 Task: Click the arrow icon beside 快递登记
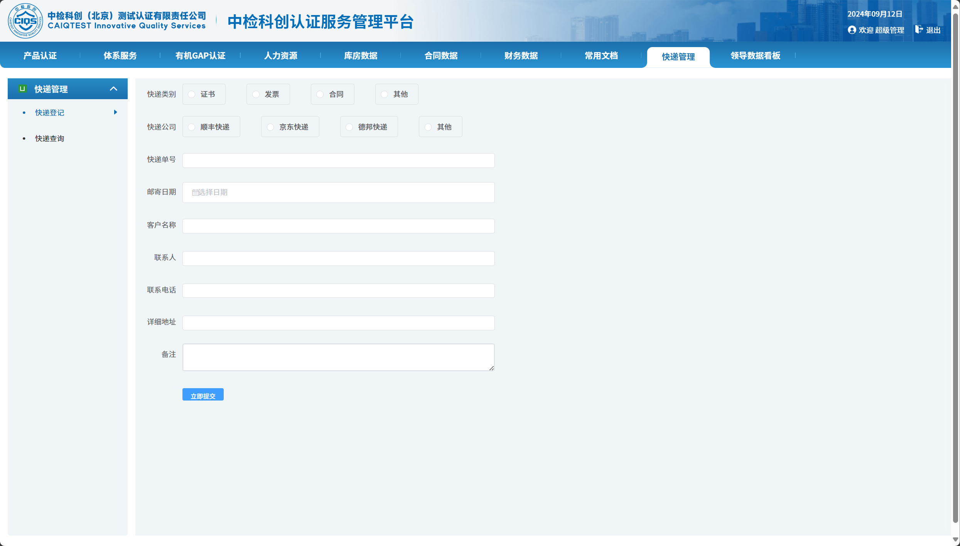coord(115,112)
